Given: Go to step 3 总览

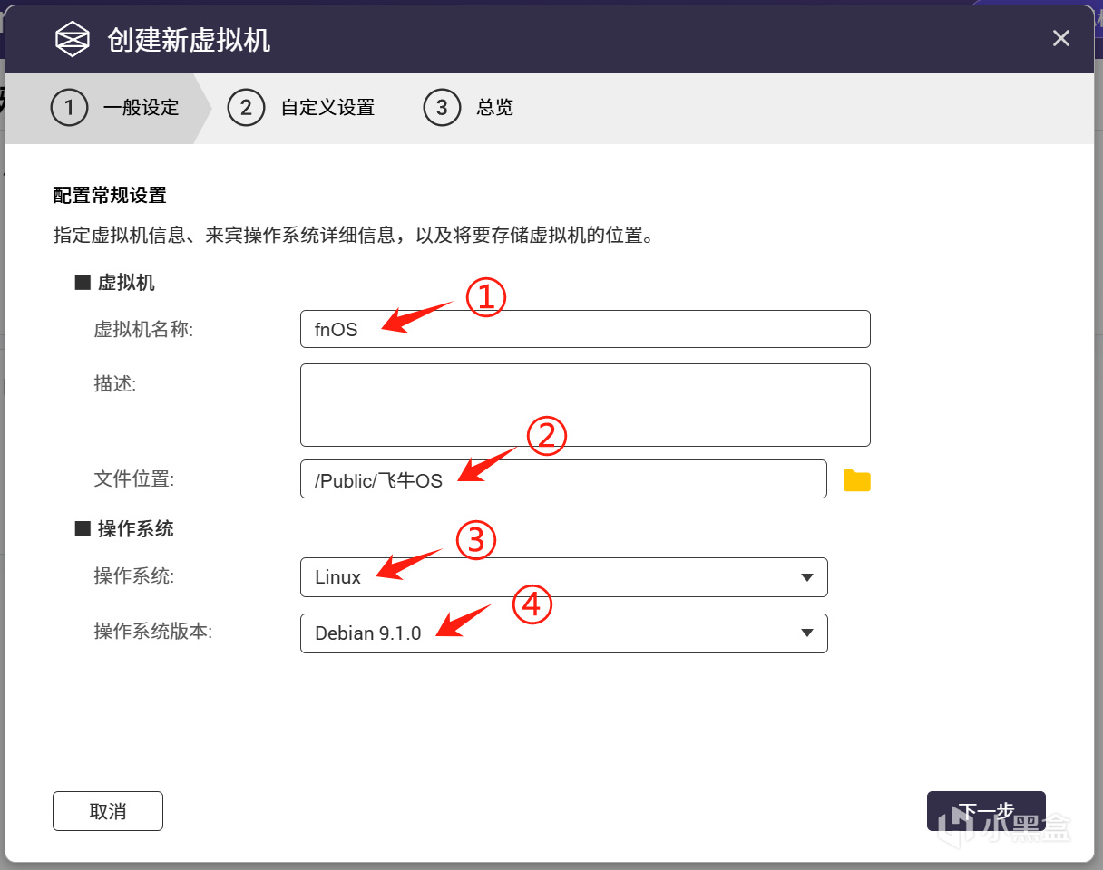Looking at the screenshot, I should coord(468,108).
